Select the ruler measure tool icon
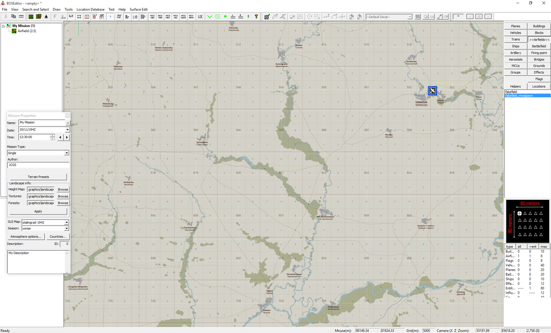 pyautogui.click(x=21, y=17)
